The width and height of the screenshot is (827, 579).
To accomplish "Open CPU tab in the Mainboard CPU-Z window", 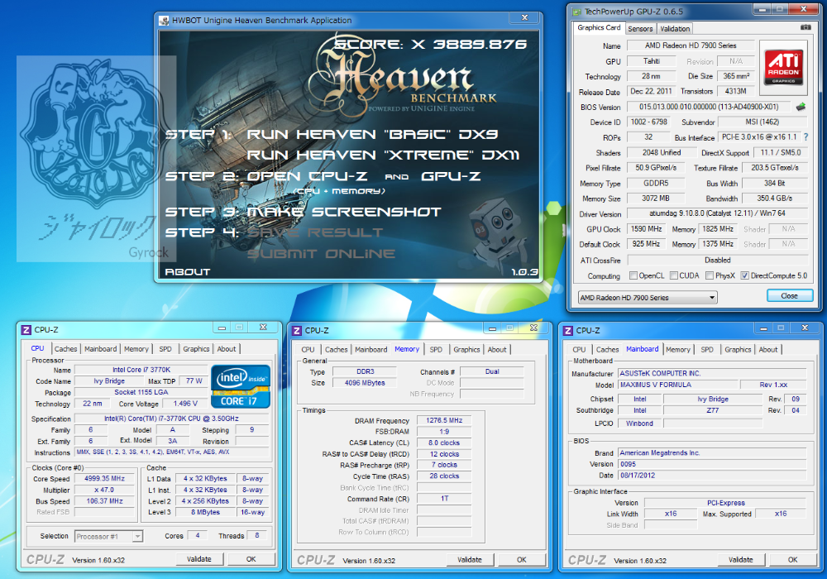I will click(x=579, y=350).
